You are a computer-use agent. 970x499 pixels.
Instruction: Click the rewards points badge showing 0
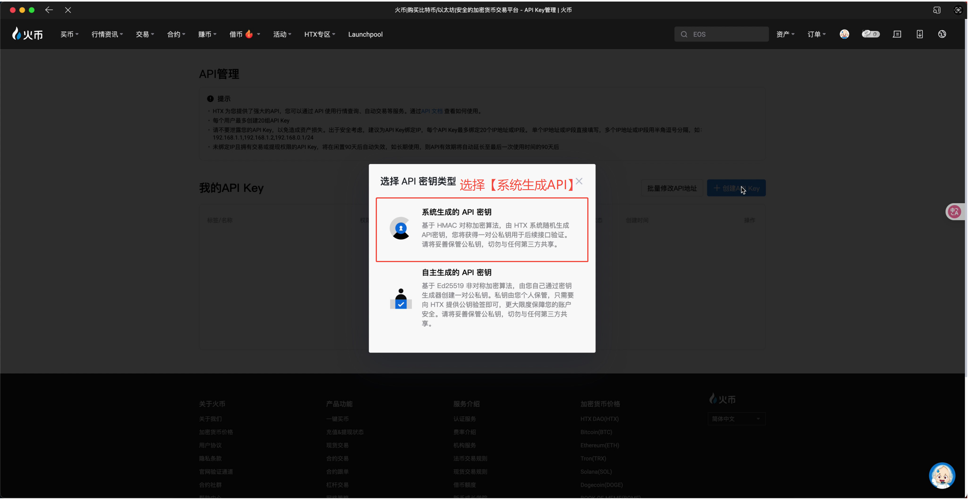pos(871,34)
